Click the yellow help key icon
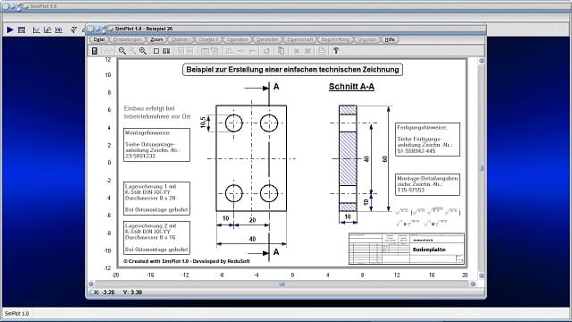 (336, 51)
